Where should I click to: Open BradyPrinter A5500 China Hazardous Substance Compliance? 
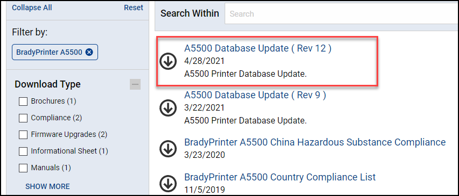click(x=315, y=142)
